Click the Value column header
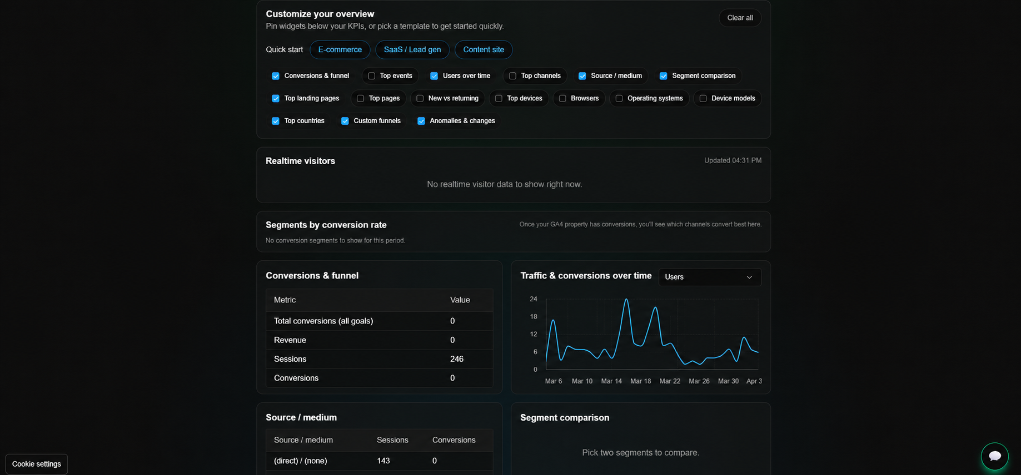 [460, 300]
